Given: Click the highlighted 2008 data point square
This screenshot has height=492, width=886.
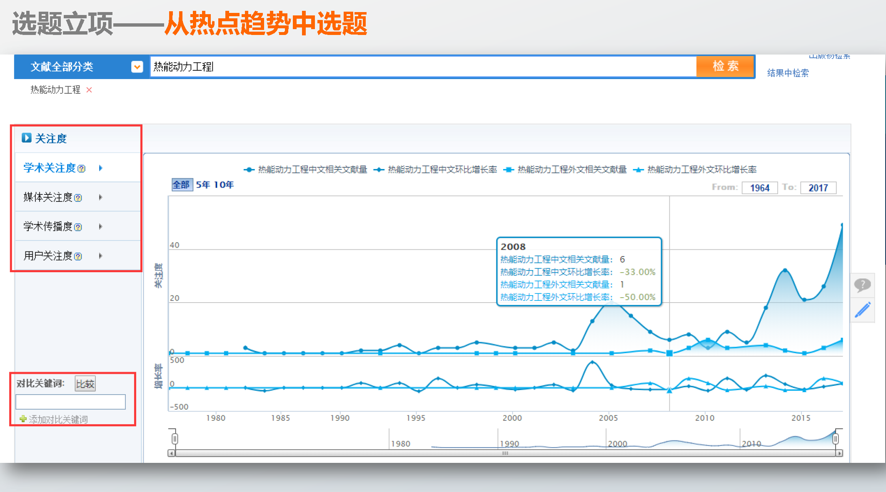Looking at the screenshot, I should 669,353.
